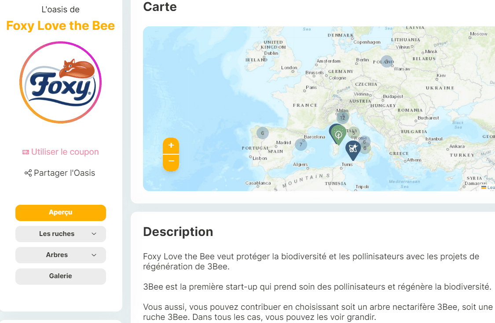Viewport: 495px width, 323px height.
Task: Open the cluster marker 5 near Rome
Action: tap(354, 133)
